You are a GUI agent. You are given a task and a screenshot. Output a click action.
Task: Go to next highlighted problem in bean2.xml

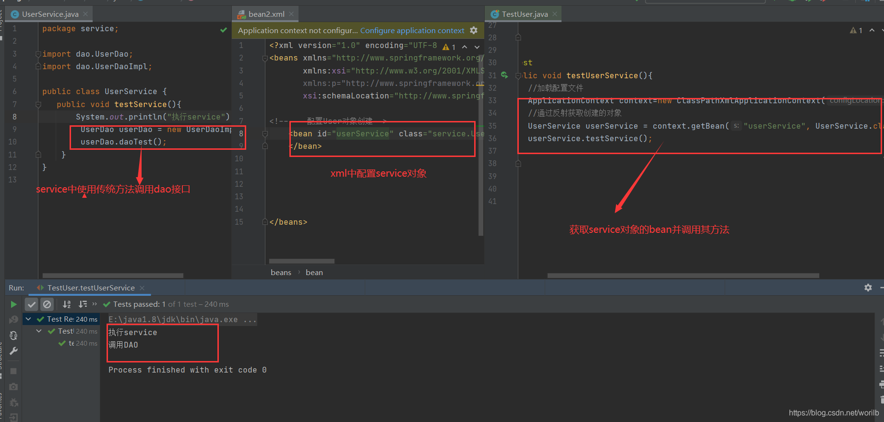point(477,47)
